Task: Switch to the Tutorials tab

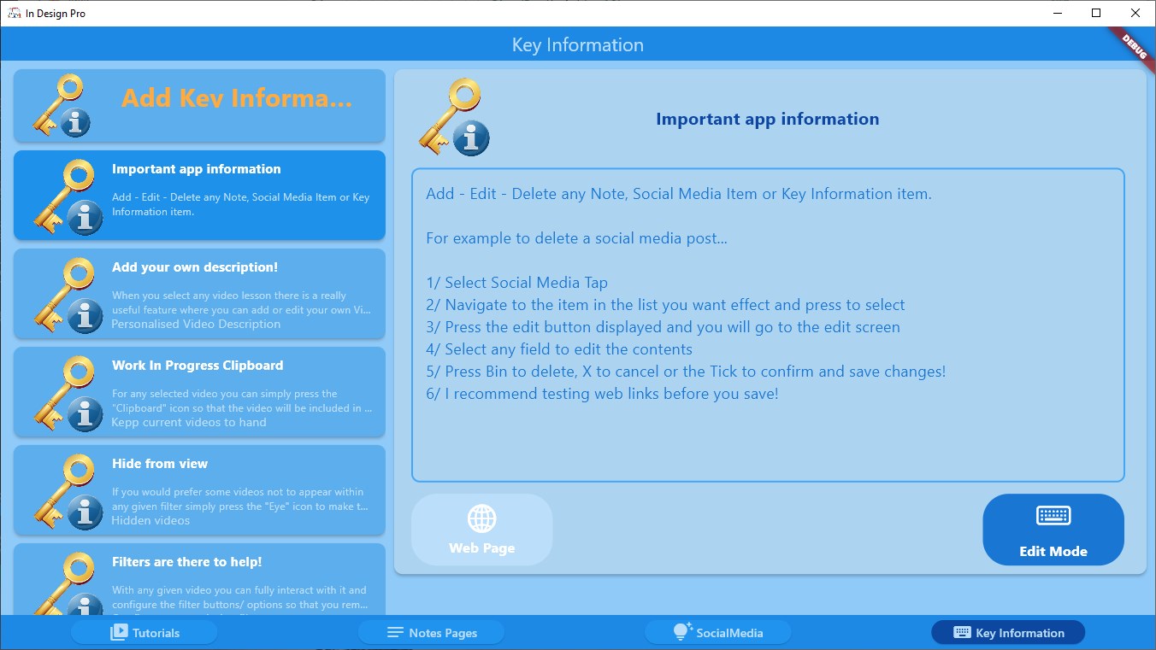Action: [144, 632]
